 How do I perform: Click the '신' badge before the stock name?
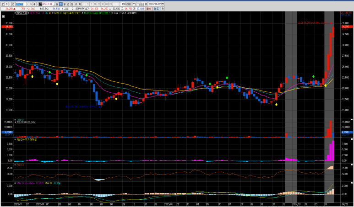click(40, 4)
